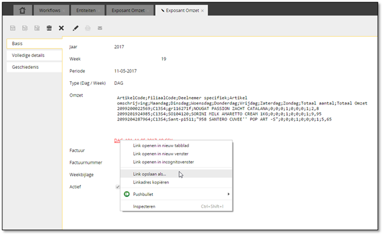Choose Link openen in nieuw venster
This screenshot has height=235, width=383.
pos(176,154)
